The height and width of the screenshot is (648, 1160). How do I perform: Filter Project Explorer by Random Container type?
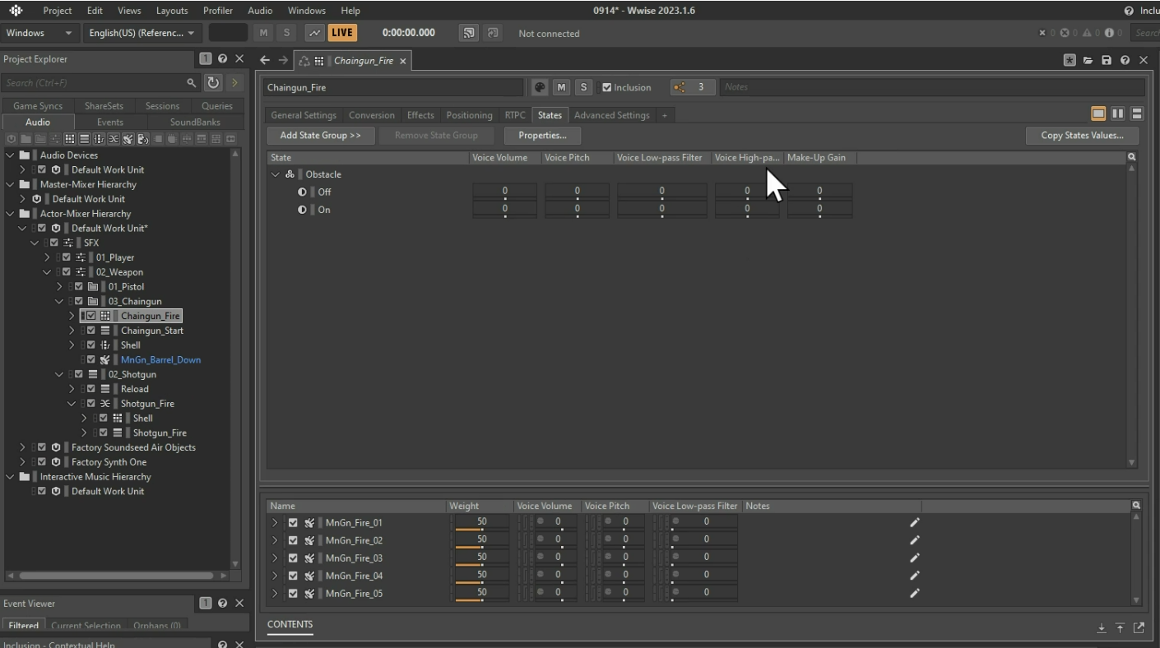click(70, 139)
